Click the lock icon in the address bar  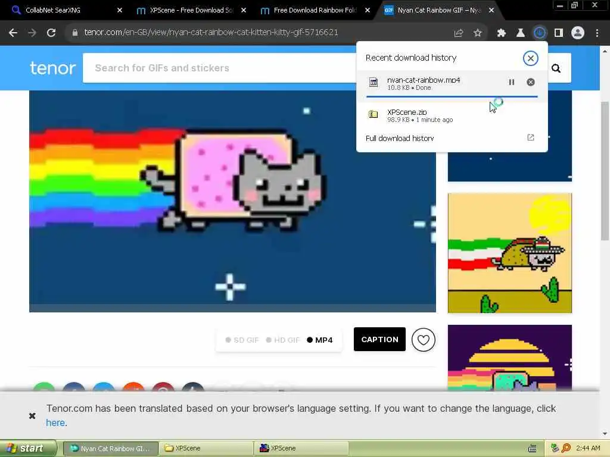[x=74, y=33]
